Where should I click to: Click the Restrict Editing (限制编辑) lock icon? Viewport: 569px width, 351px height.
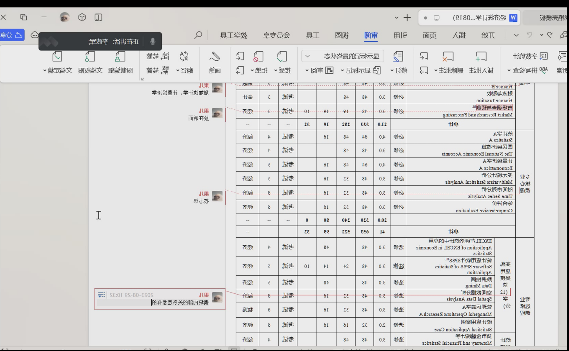pos(120,57)
